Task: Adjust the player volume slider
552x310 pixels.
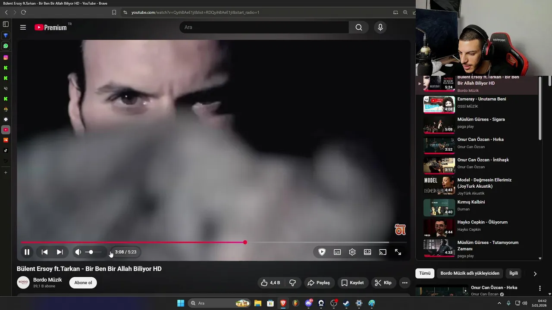Action: (94, 252)
